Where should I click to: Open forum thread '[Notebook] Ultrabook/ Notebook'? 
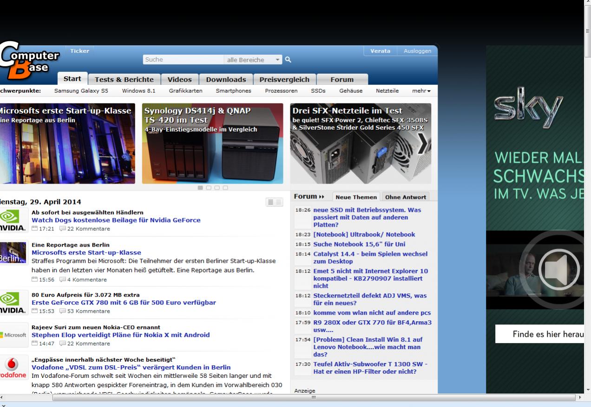364,235
